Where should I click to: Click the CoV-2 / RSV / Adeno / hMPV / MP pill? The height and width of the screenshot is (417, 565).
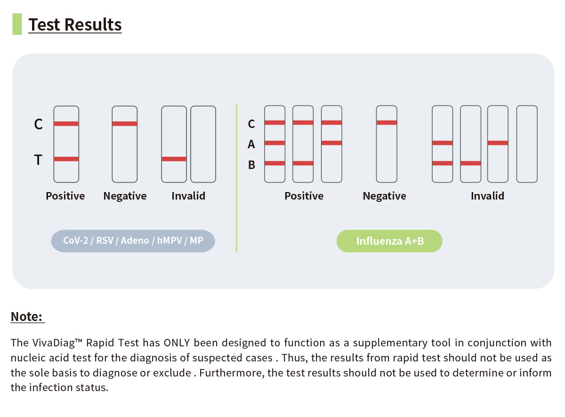click(133, 241)
